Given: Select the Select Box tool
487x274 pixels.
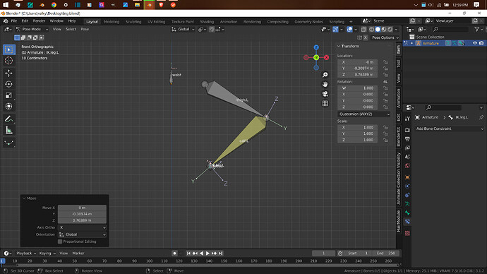Looking at the screenshot, I should pyautogui.click(x=9, y=49).
